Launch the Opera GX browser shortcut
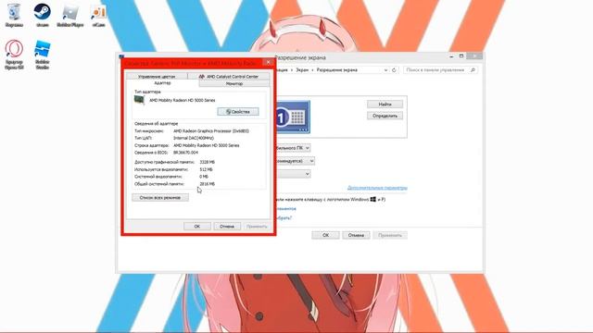Viewport: 593px width, 333px height. click(x=14, y=55)
